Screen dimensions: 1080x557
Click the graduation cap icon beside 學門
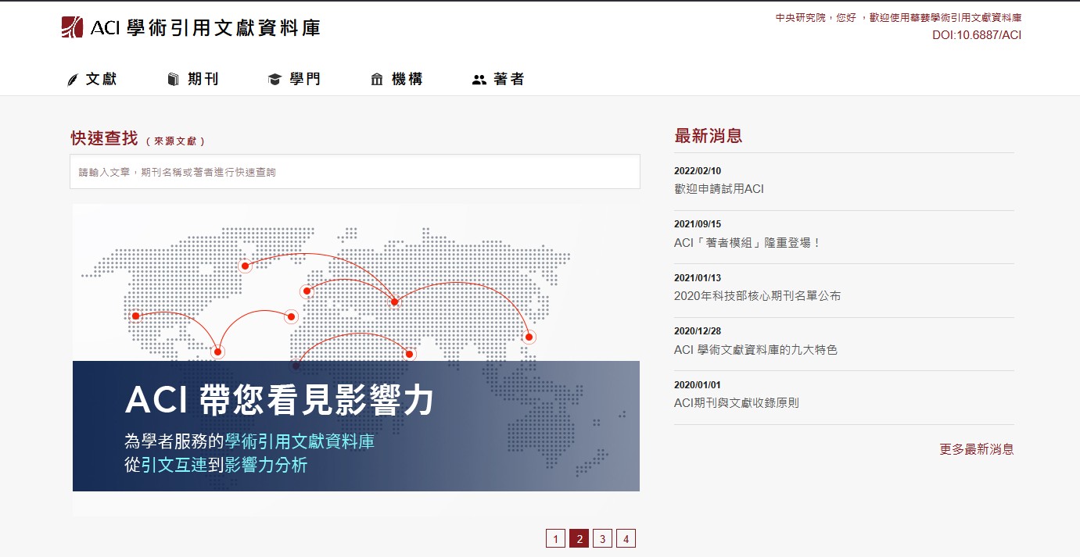pos(274,80)
